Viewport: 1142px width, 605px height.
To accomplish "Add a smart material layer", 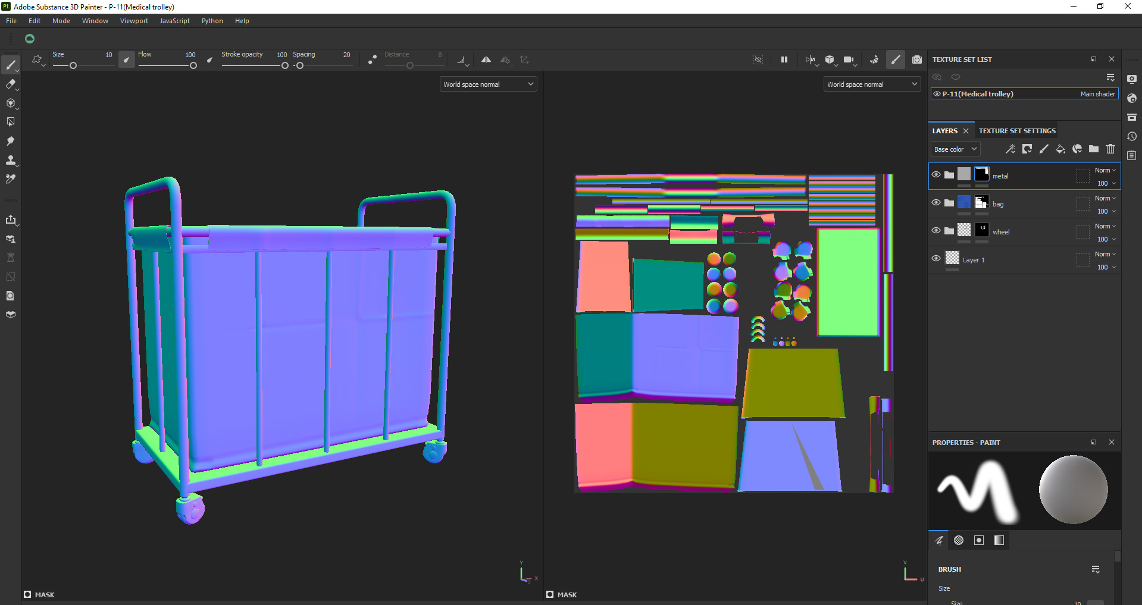I will [x=1077, y=149].
